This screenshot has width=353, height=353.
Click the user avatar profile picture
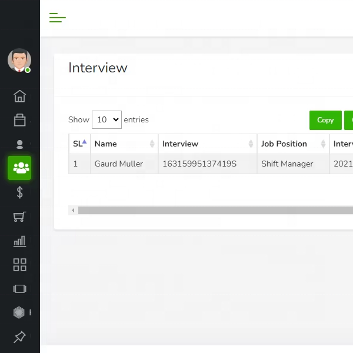click(x=19, y=60)
